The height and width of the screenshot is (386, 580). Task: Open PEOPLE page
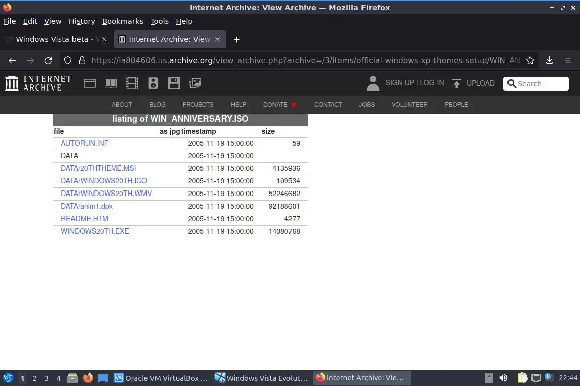456,105
